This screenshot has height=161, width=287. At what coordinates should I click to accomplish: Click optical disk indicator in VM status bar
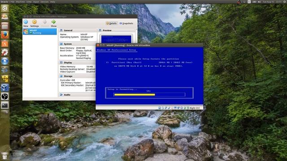click(x=163, y=108)
